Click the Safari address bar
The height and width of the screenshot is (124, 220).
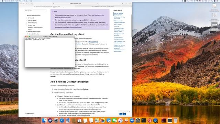(76, 4)
